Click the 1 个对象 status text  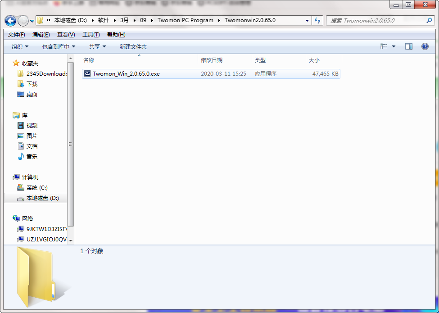[x=92, y=251]
